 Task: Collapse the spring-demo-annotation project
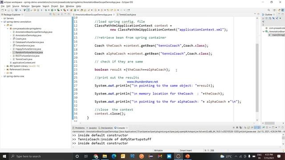click(2, 22)
